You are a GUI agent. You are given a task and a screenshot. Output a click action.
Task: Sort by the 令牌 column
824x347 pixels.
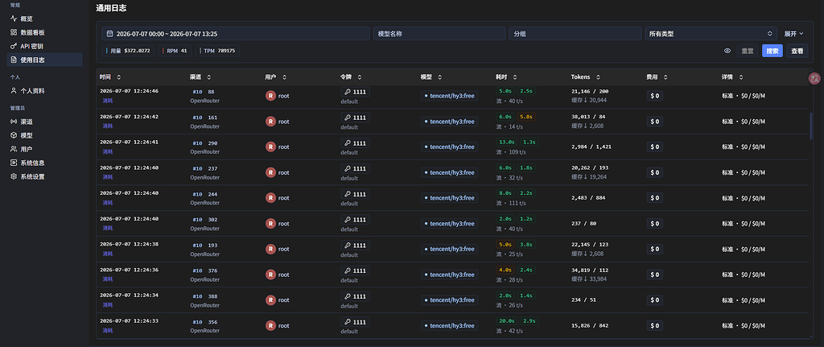351,77
